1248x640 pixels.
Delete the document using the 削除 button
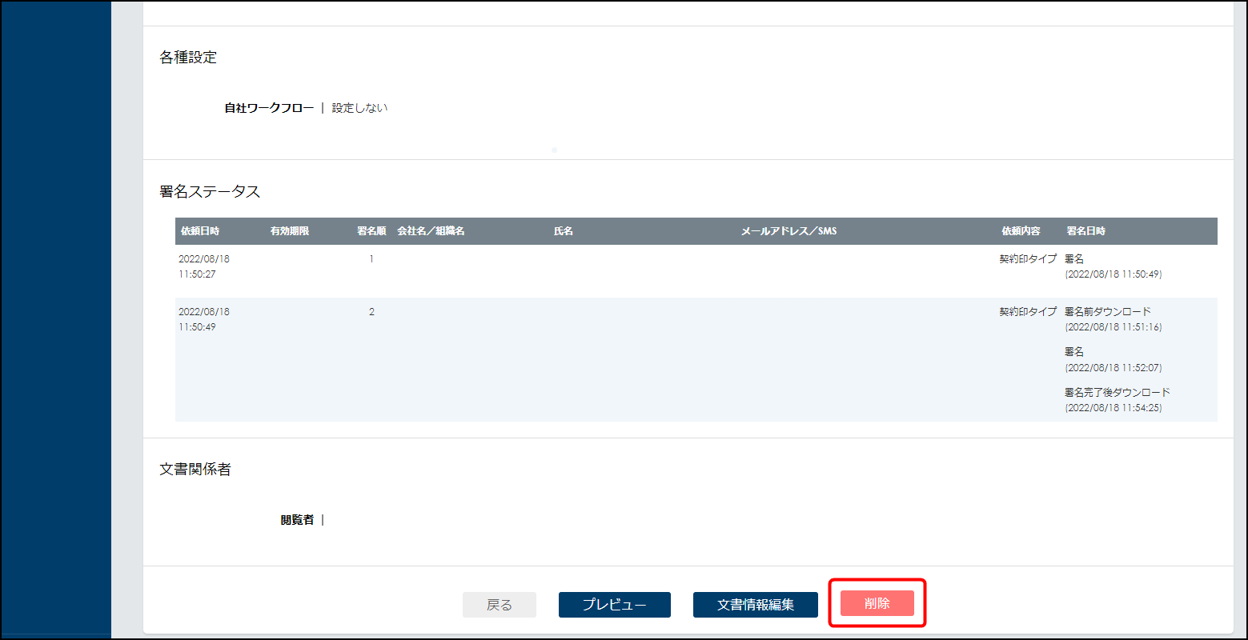pyautogui.click(x=877, y=603)
